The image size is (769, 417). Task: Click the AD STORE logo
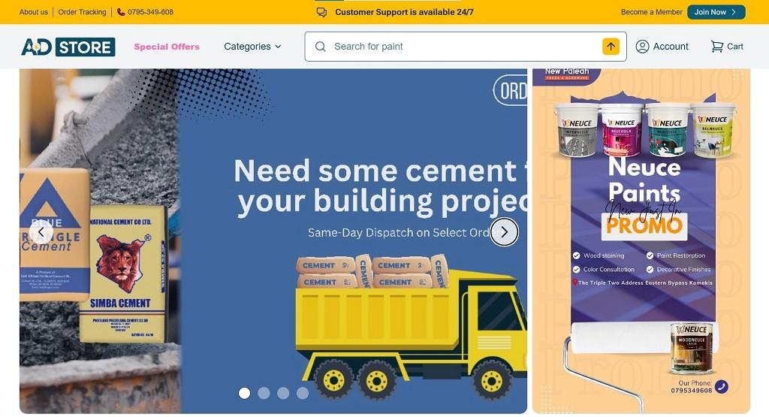(68, 47)
